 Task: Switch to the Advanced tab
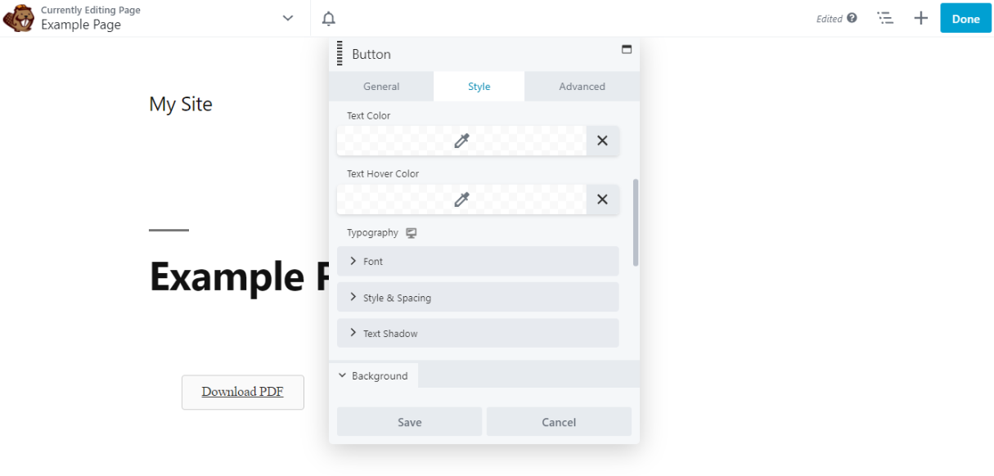click(x=582, y=86)
